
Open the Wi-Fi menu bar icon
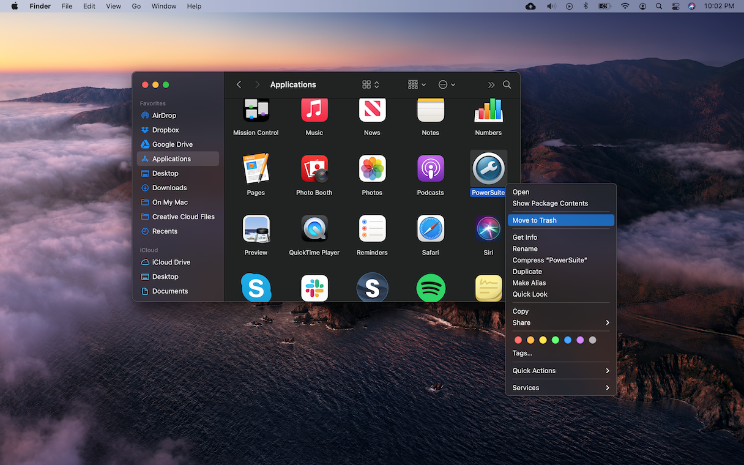(625, 6)
